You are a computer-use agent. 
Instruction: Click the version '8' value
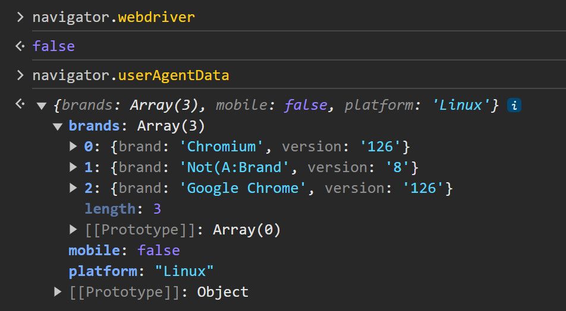coord(398,167)
